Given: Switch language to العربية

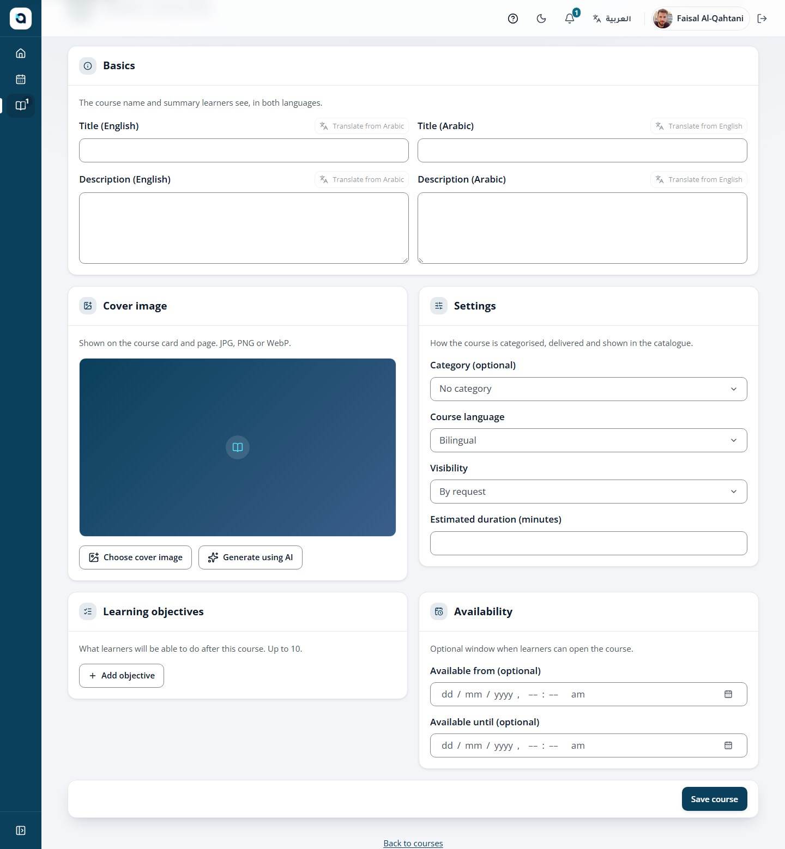Looking at the screenshot, I should pos(612,19).
